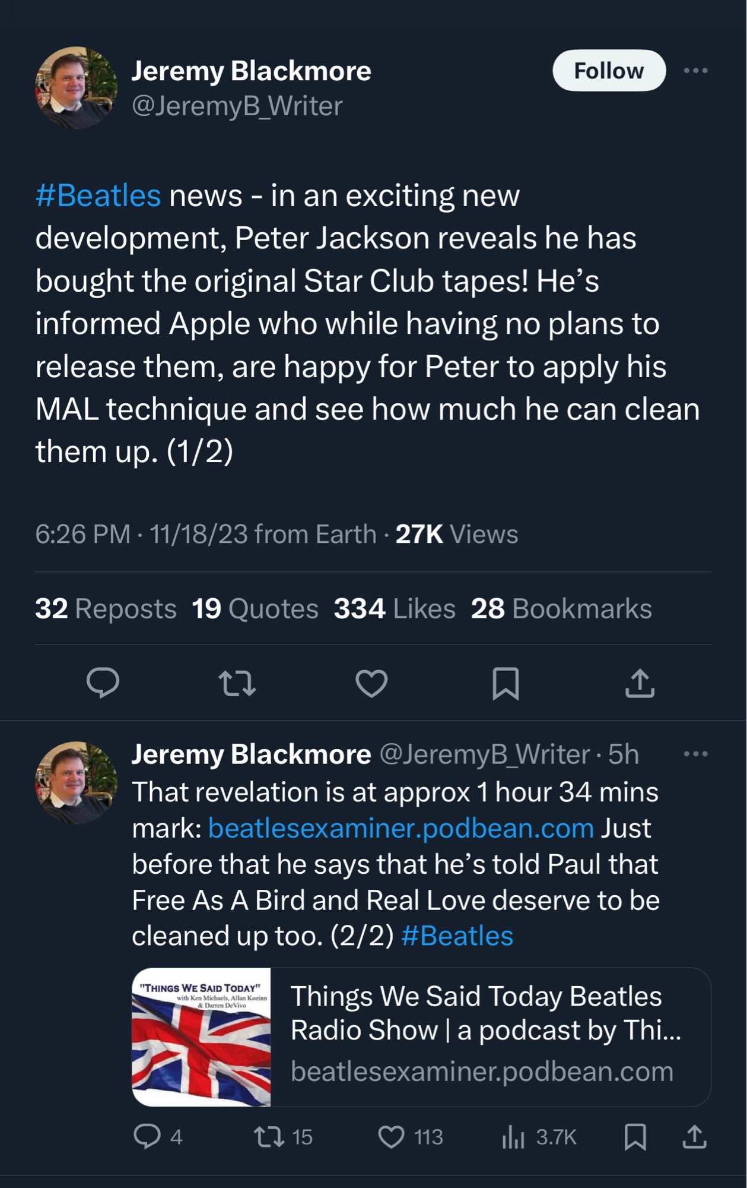The height and width of the screenshot is (1188, 747).
Task: Click the #Beatles hashtag in main tweet
Action: [98, 196]
